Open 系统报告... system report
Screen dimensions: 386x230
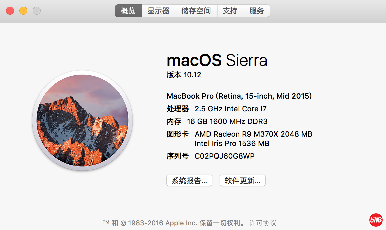click(189, 181)
